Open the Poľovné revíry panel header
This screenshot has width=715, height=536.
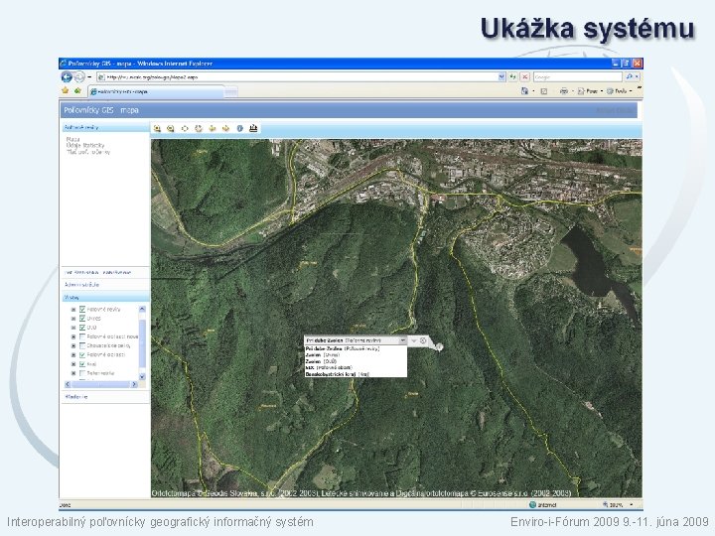(105, 127)
